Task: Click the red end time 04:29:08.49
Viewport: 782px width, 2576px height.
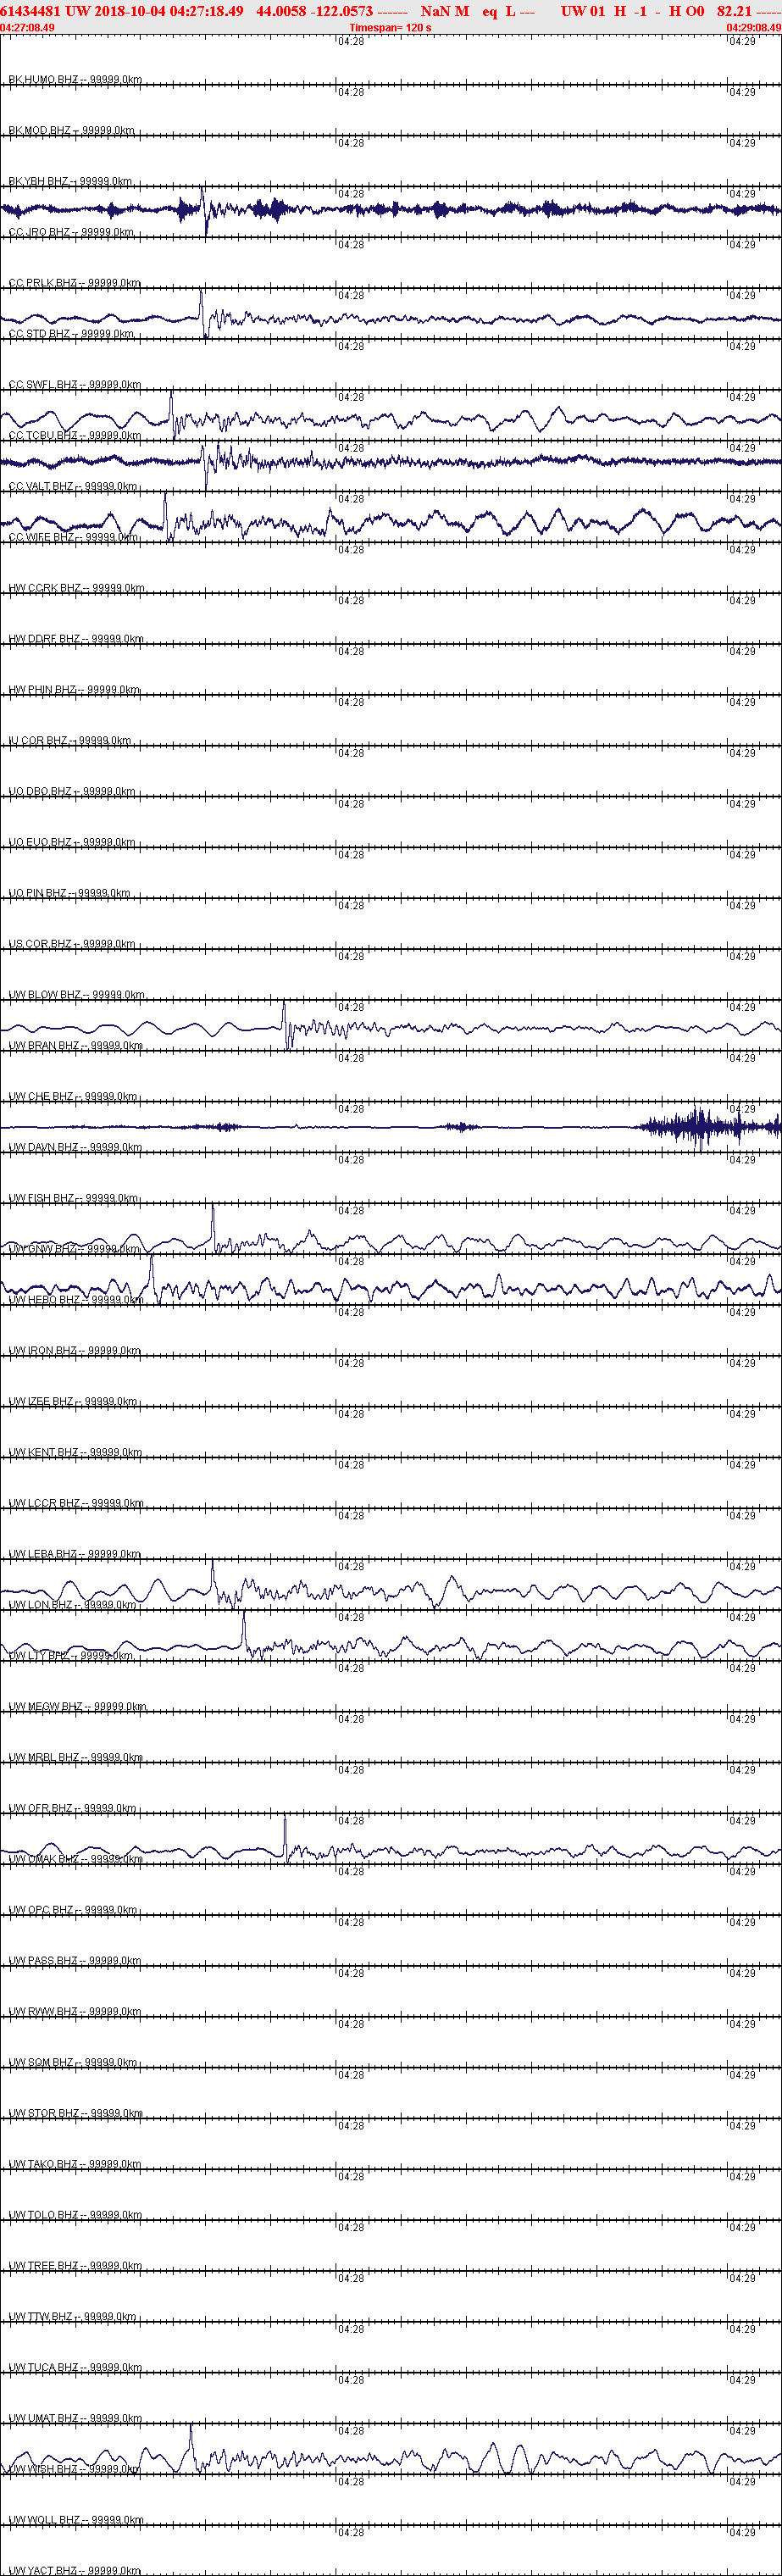Action: click(754, 27)
